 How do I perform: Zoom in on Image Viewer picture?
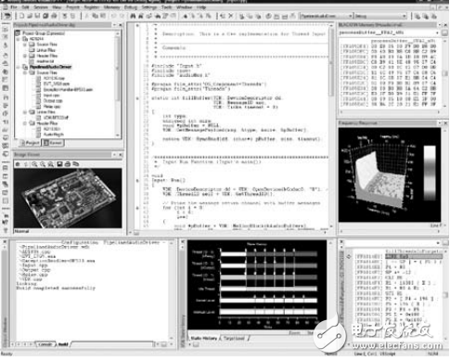[34, 164]
